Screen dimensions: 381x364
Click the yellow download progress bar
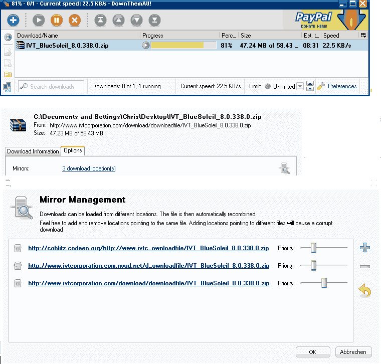coord(183,45)
